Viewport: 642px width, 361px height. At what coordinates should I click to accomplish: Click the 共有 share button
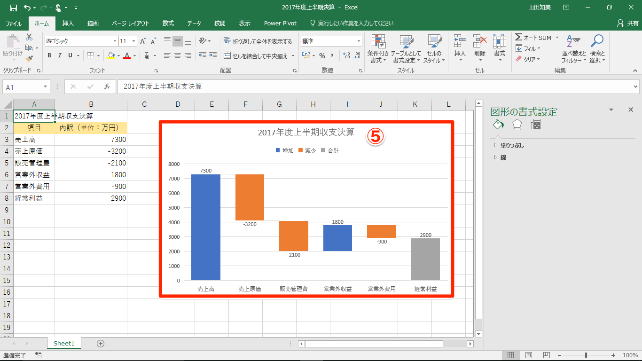627,24
